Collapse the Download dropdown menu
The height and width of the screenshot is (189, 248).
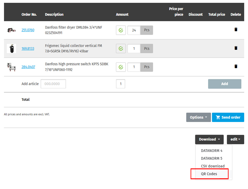pos(209,139)
